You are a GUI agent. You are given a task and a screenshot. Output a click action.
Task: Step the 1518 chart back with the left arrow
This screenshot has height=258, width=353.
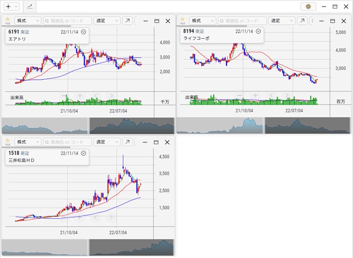click(x=96, y=217)
